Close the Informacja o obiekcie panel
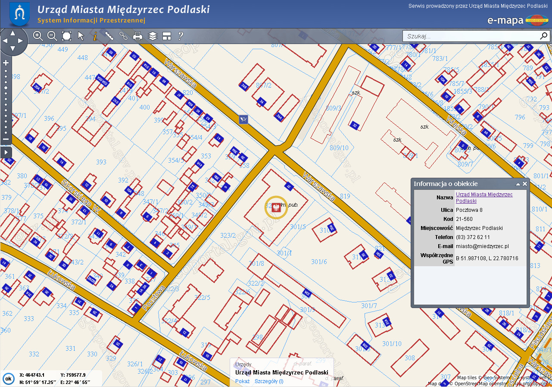Image resolution: width=552 pixels, height=387 pixels. point(525,184)
